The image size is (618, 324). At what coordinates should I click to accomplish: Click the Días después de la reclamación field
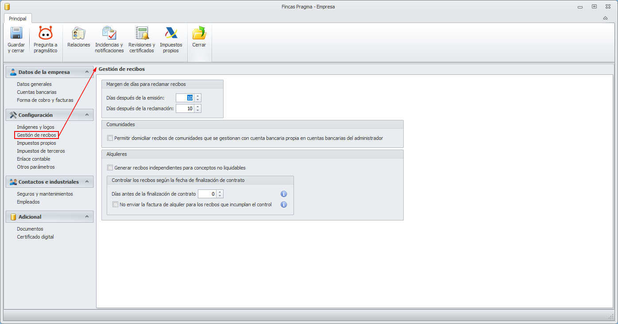click(x=185, y=108)
